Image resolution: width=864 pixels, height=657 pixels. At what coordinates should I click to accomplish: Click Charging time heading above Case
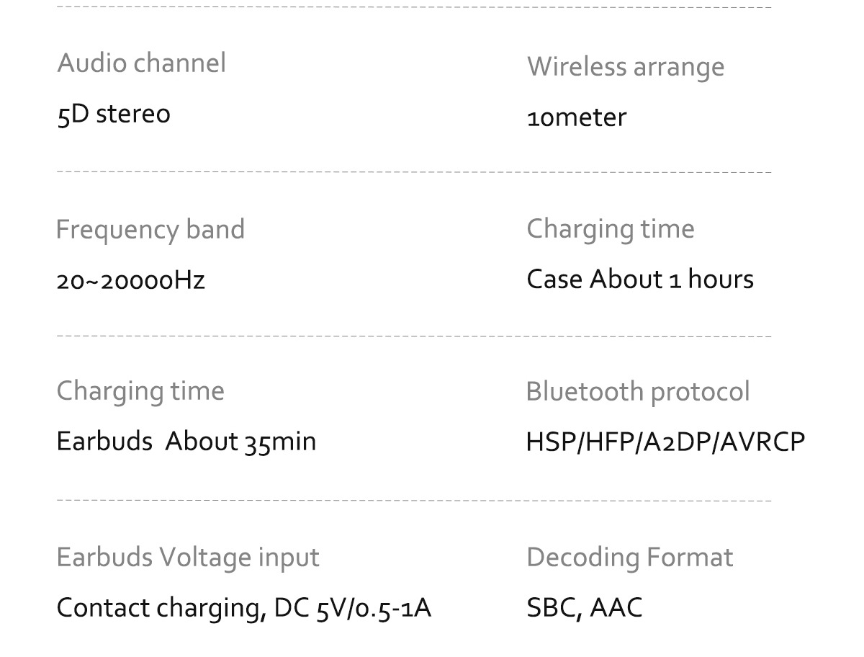611,229
